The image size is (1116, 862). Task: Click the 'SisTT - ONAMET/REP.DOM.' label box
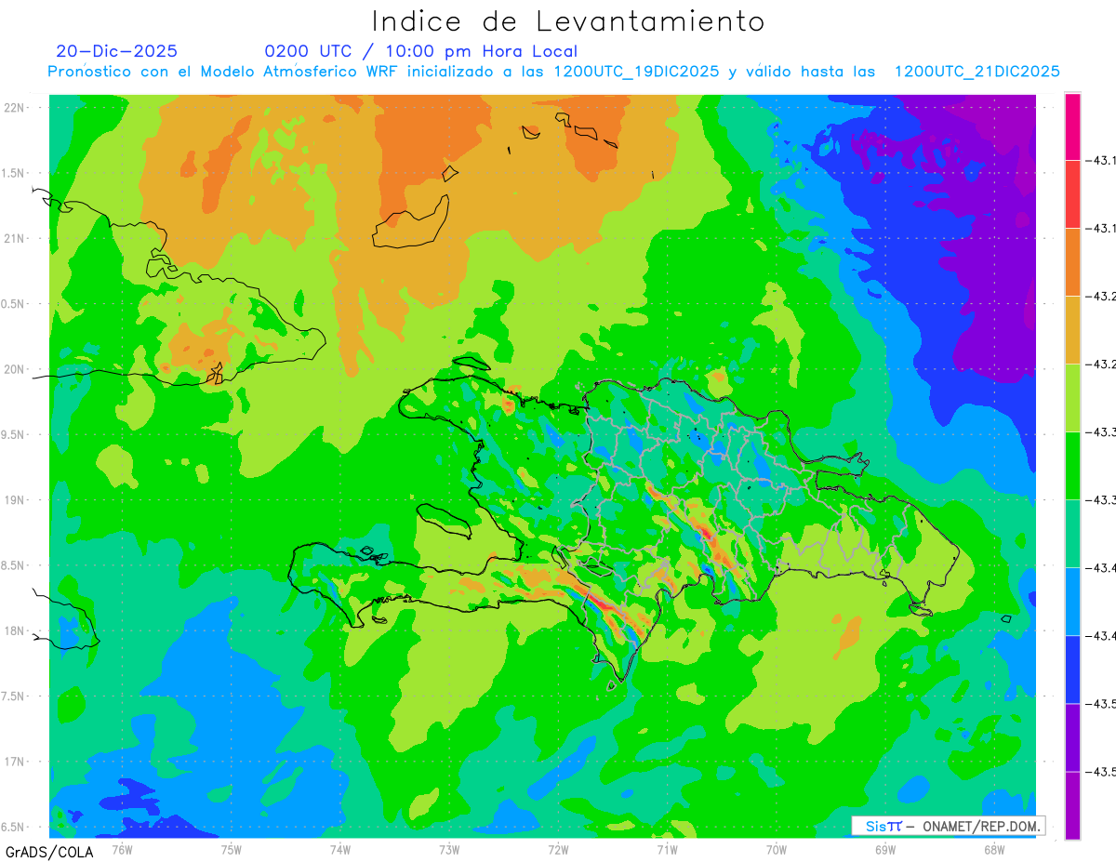pyautogui.click(x=949, y=826)
